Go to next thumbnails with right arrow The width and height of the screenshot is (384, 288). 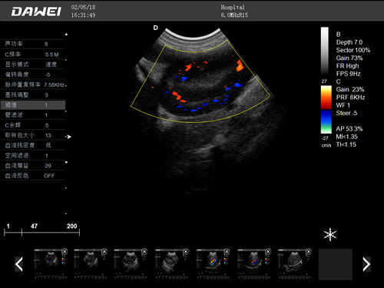[366, 264]
